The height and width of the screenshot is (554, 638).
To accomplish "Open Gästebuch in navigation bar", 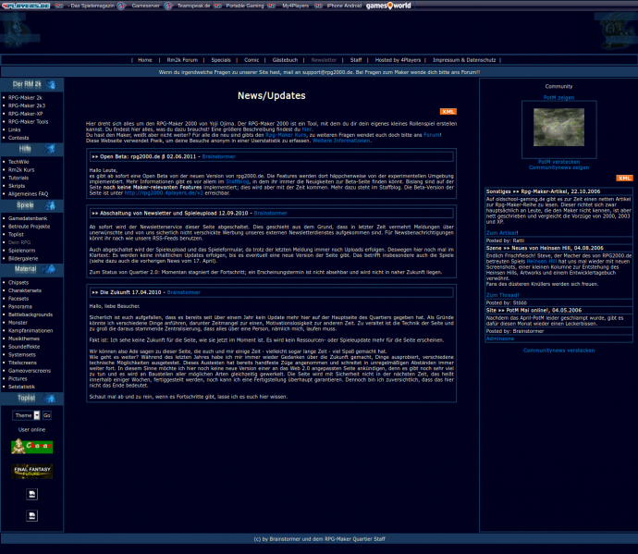I will 285,60.
